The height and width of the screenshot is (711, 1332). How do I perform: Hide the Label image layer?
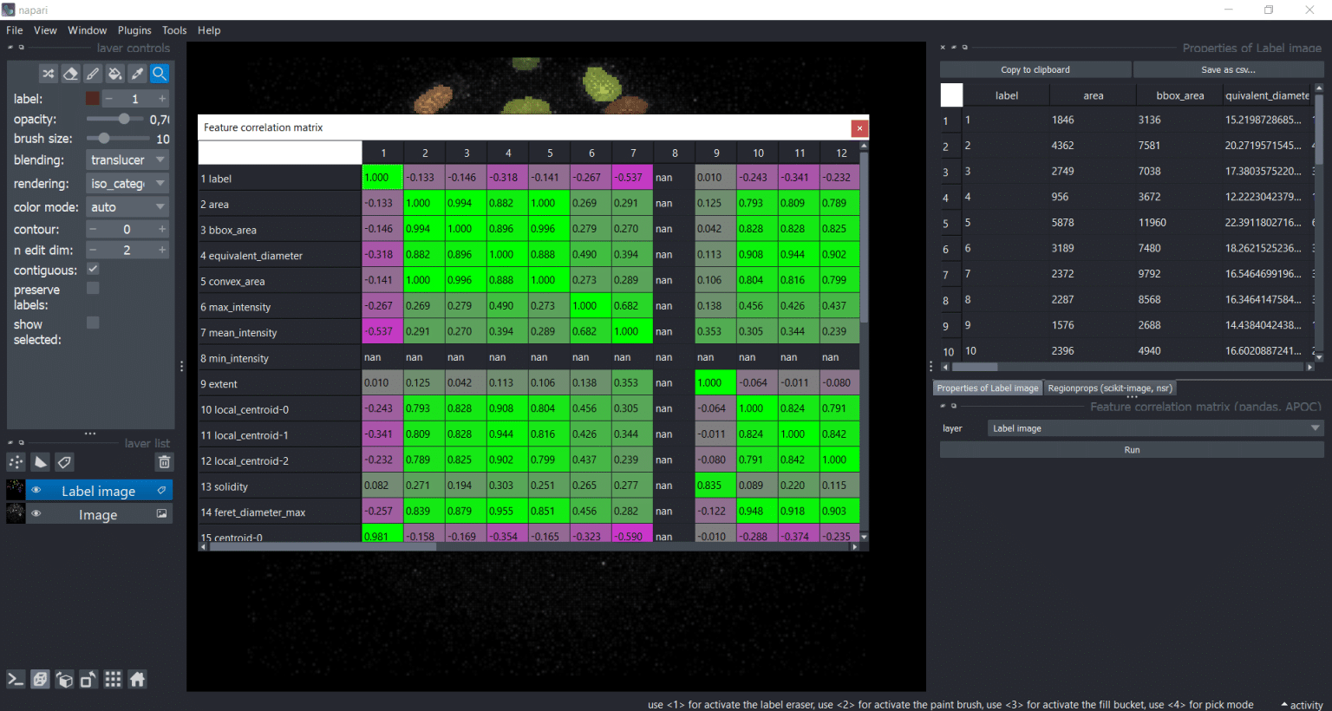click(36, 491)
